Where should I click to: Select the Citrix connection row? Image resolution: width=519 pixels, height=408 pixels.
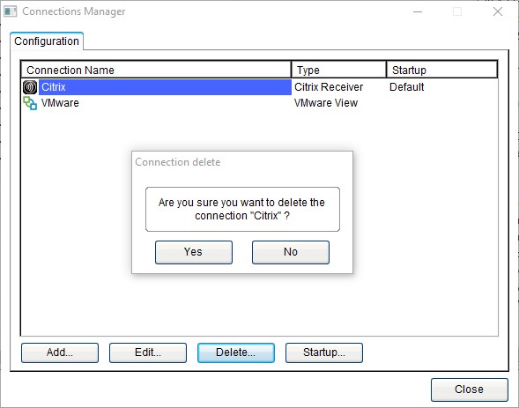[259, 87]
